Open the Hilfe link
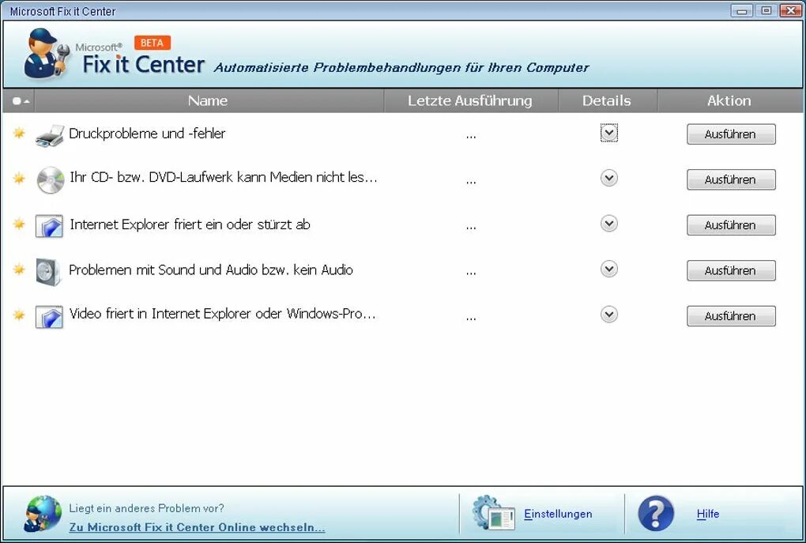Image resolution: width=806 pixels, height=543 pixels. (708, 514)
